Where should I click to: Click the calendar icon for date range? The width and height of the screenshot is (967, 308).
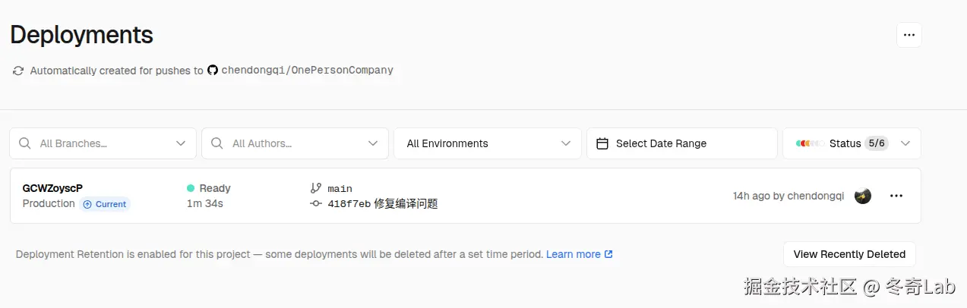(x=602, y=143)
